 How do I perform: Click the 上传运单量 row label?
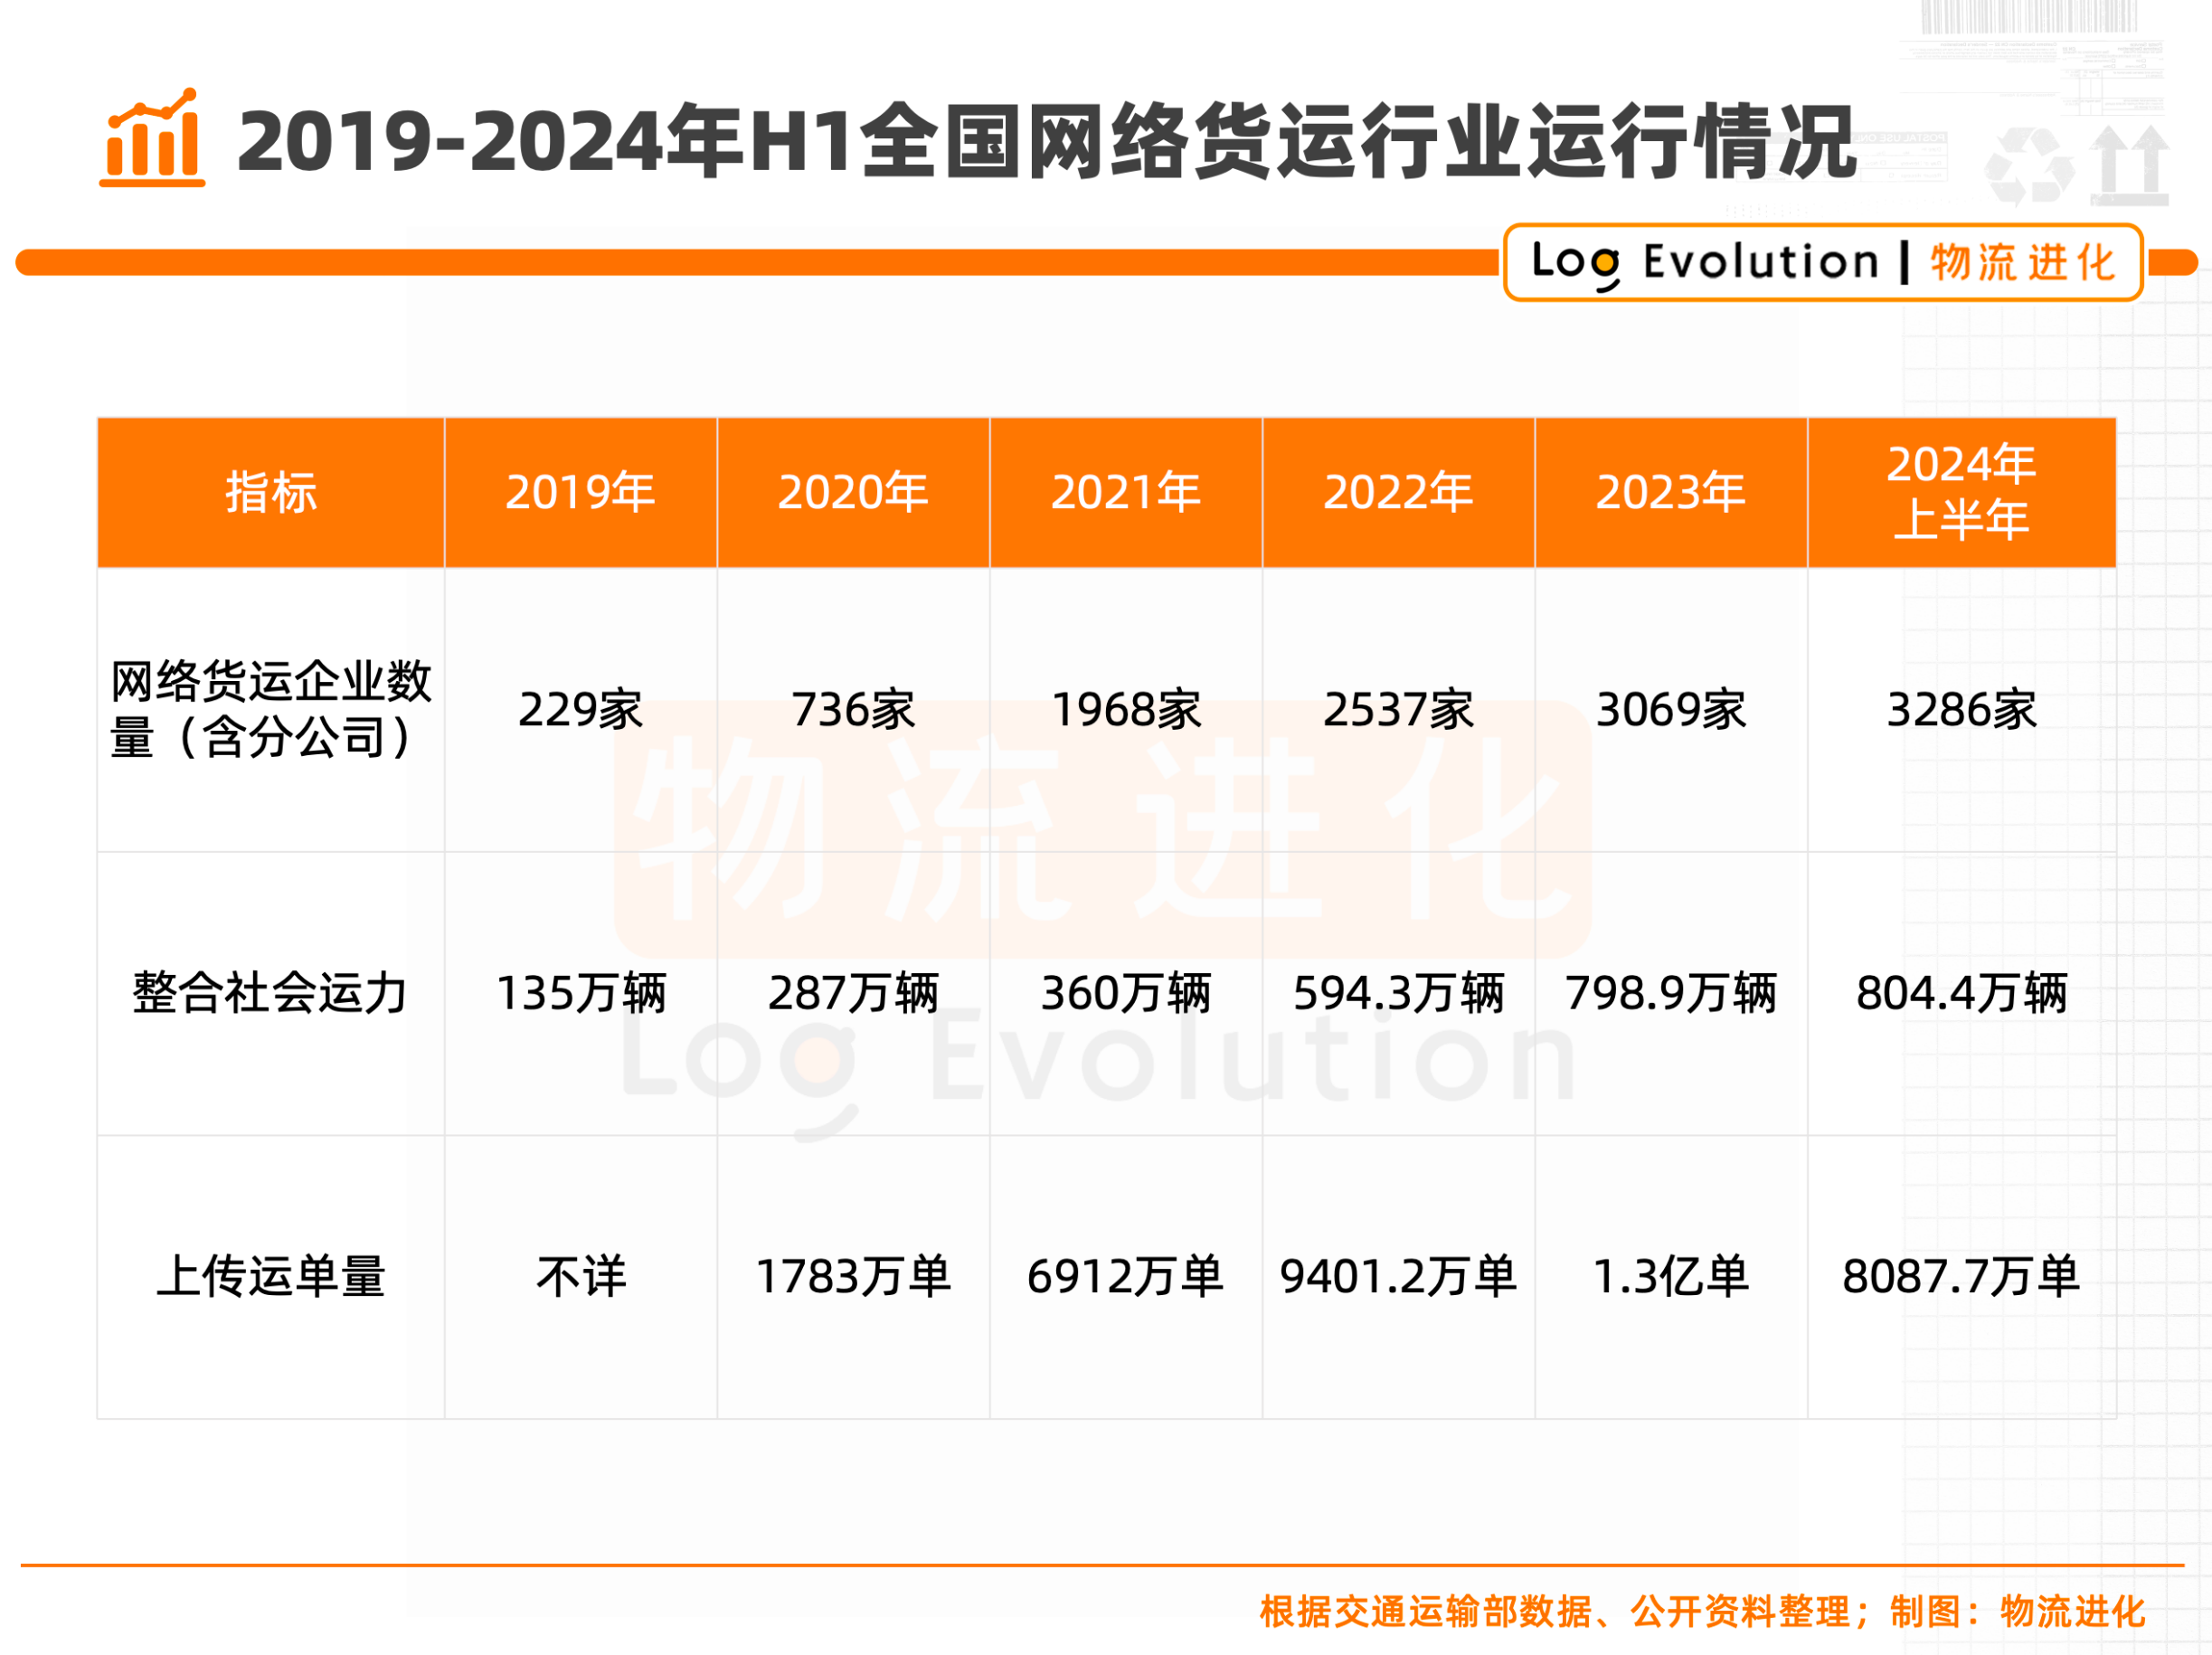pos(270,1277)
